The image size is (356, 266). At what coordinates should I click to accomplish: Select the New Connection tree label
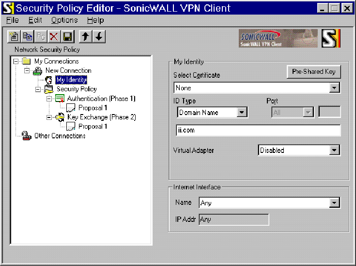(68, 70)
